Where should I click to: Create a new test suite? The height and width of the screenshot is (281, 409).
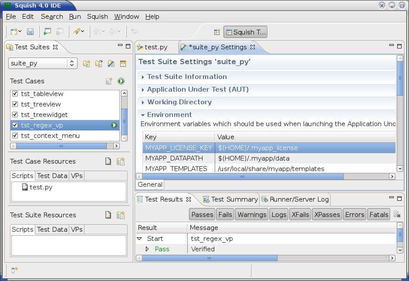(86, 64)
